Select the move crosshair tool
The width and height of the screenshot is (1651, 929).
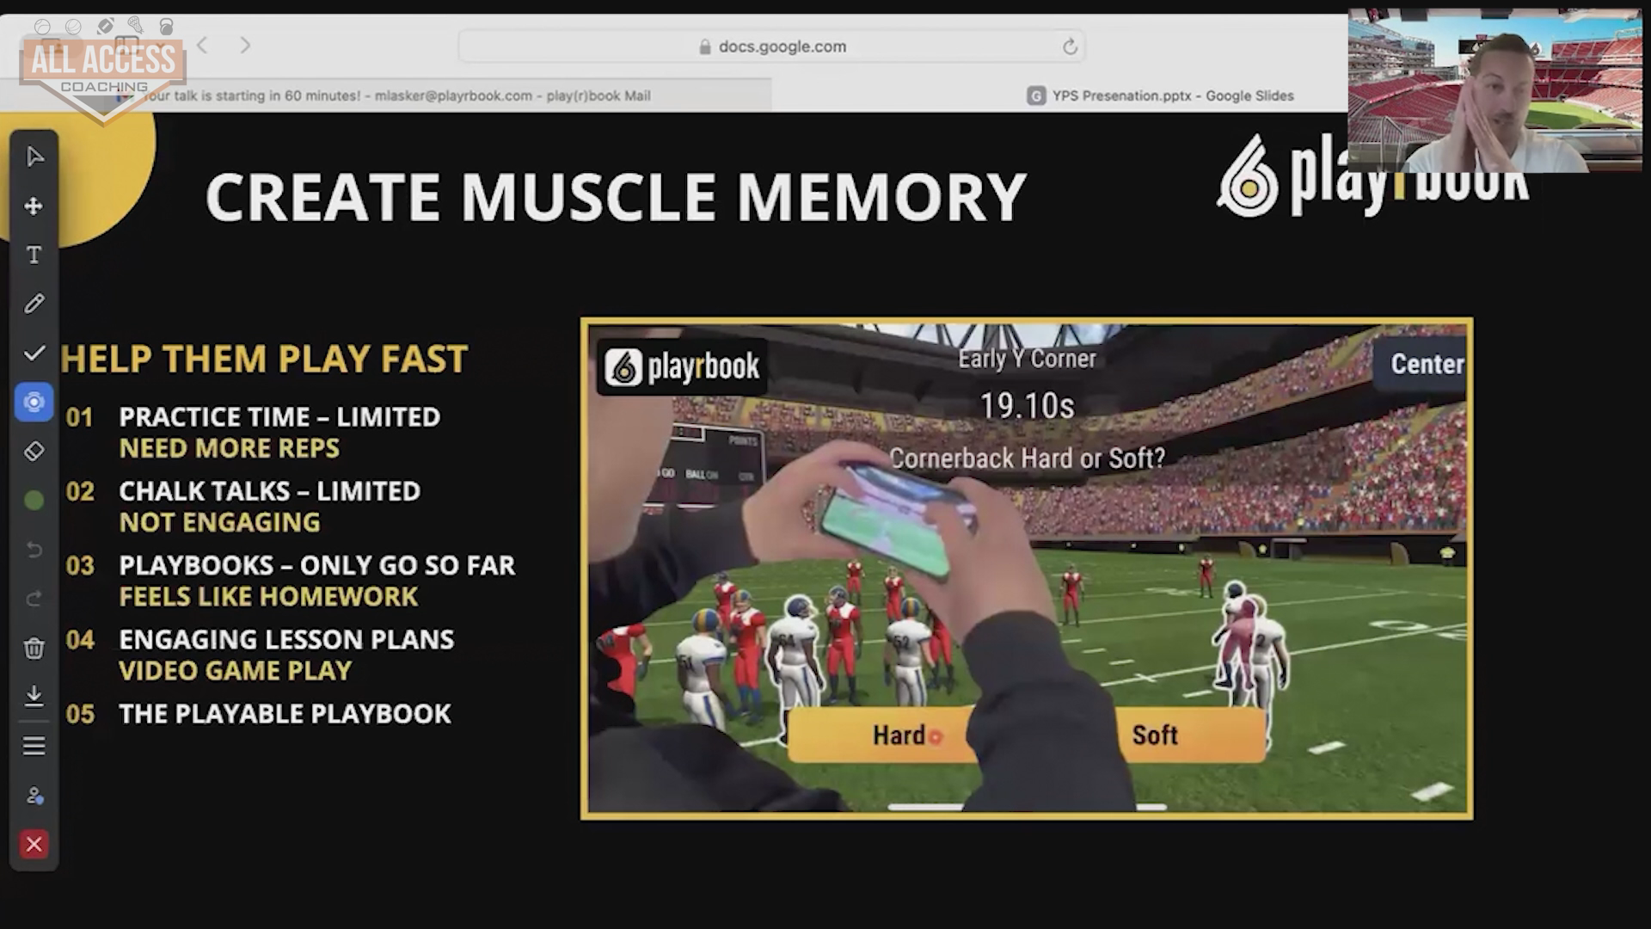pyautogui.click(x=34, y=206)
